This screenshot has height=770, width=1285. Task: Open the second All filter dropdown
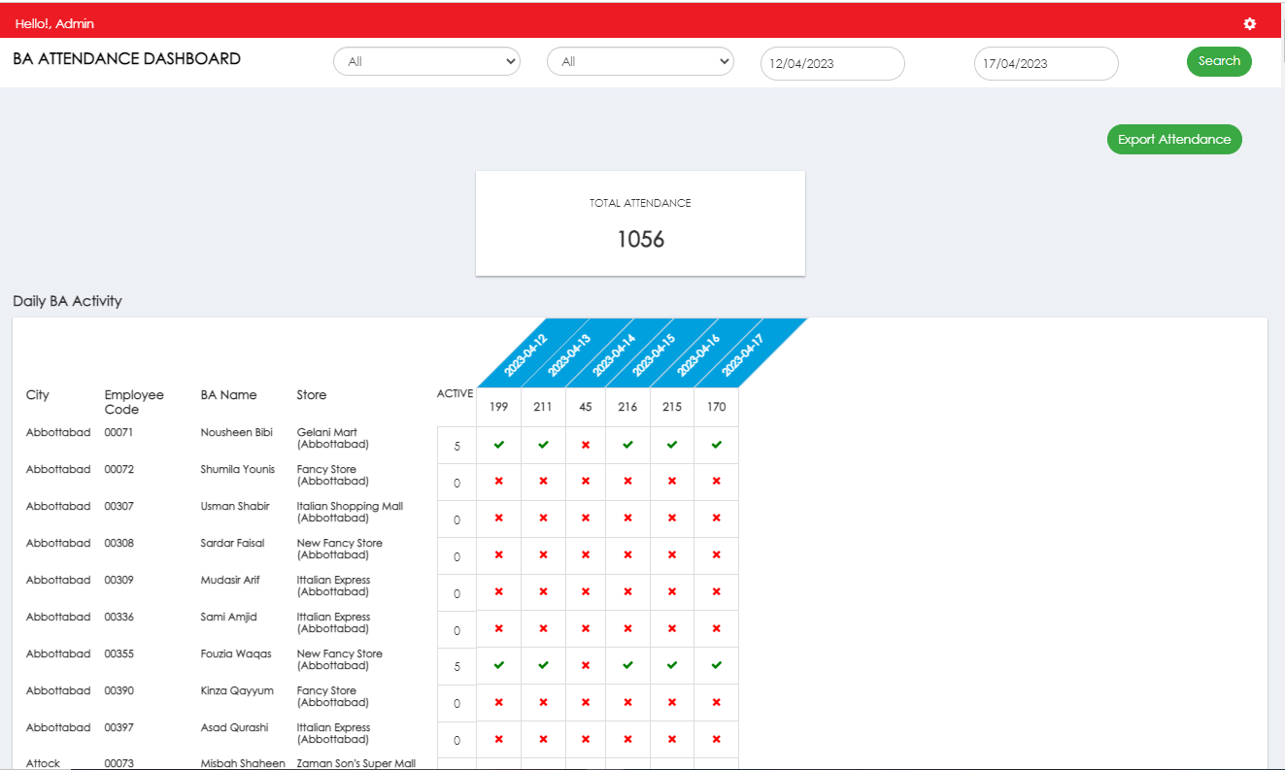point(640,62)
